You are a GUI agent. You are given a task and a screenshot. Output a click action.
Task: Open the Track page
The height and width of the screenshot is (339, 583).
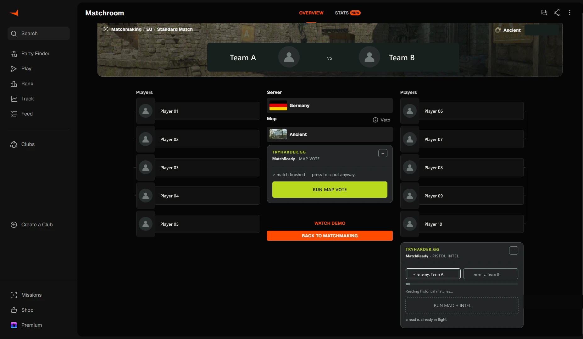coord(39,99)
